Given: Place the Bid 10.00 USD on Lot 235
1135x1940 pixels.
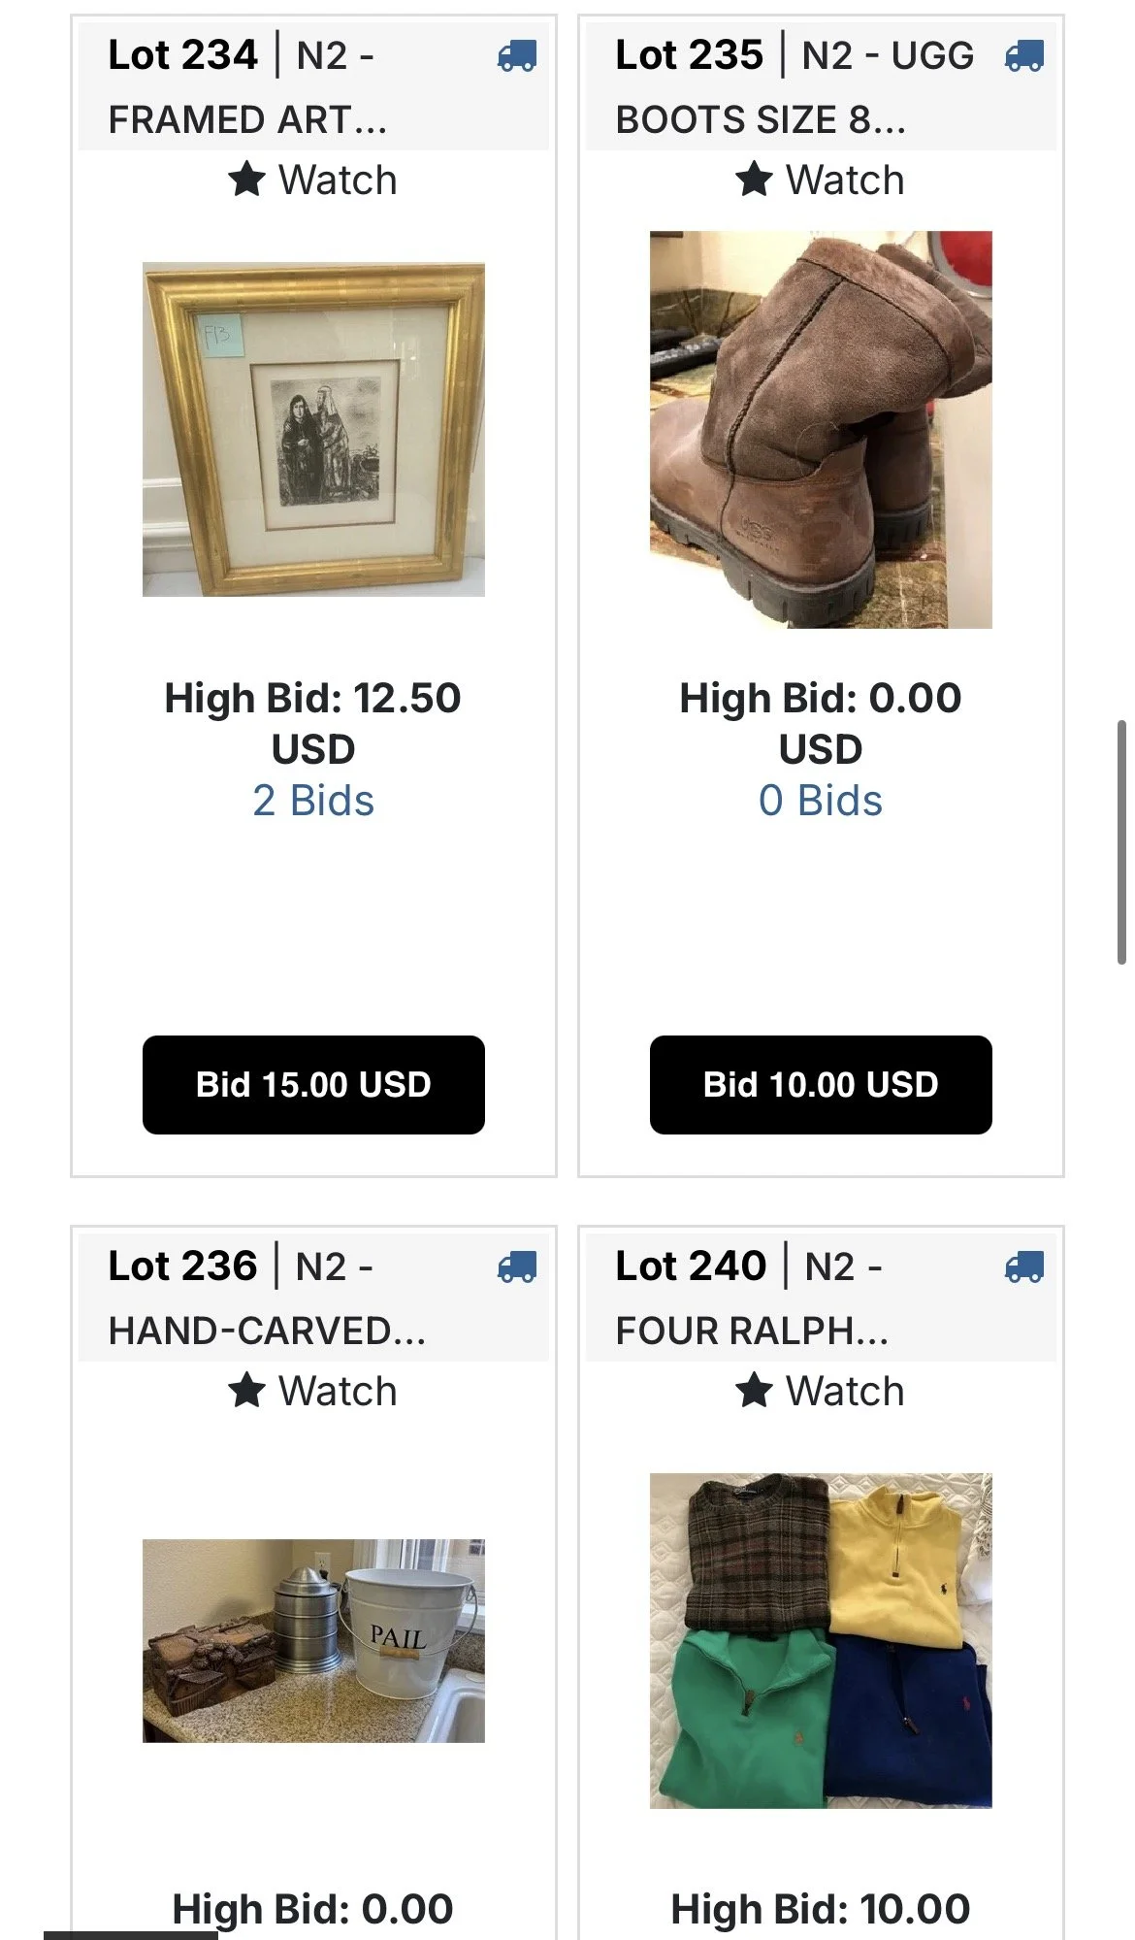Looking at the screenshot, I should tap(821, 1084).
